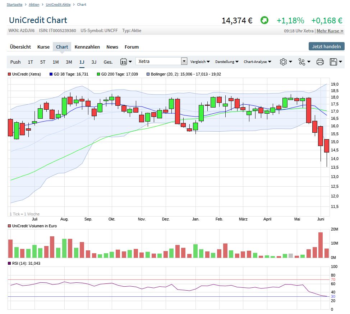
Task: Click the GD 200 Tage green swatch
Action: [98, 74]
